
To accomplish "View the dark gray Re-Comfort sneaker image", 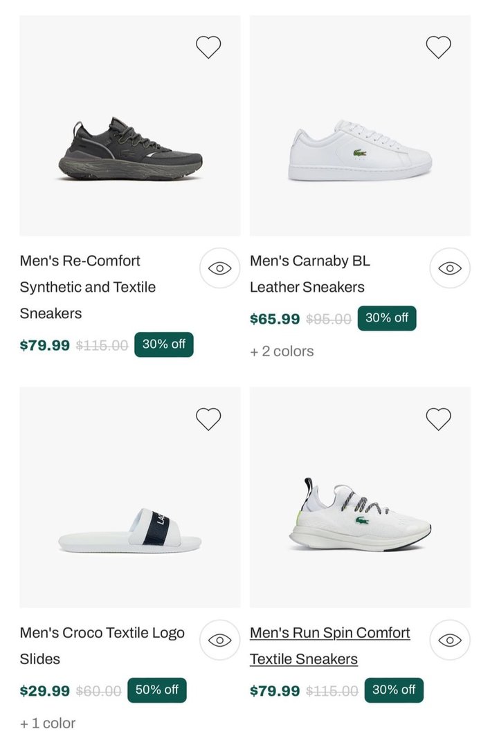I will pyautogui.click(x=130, y=149).
